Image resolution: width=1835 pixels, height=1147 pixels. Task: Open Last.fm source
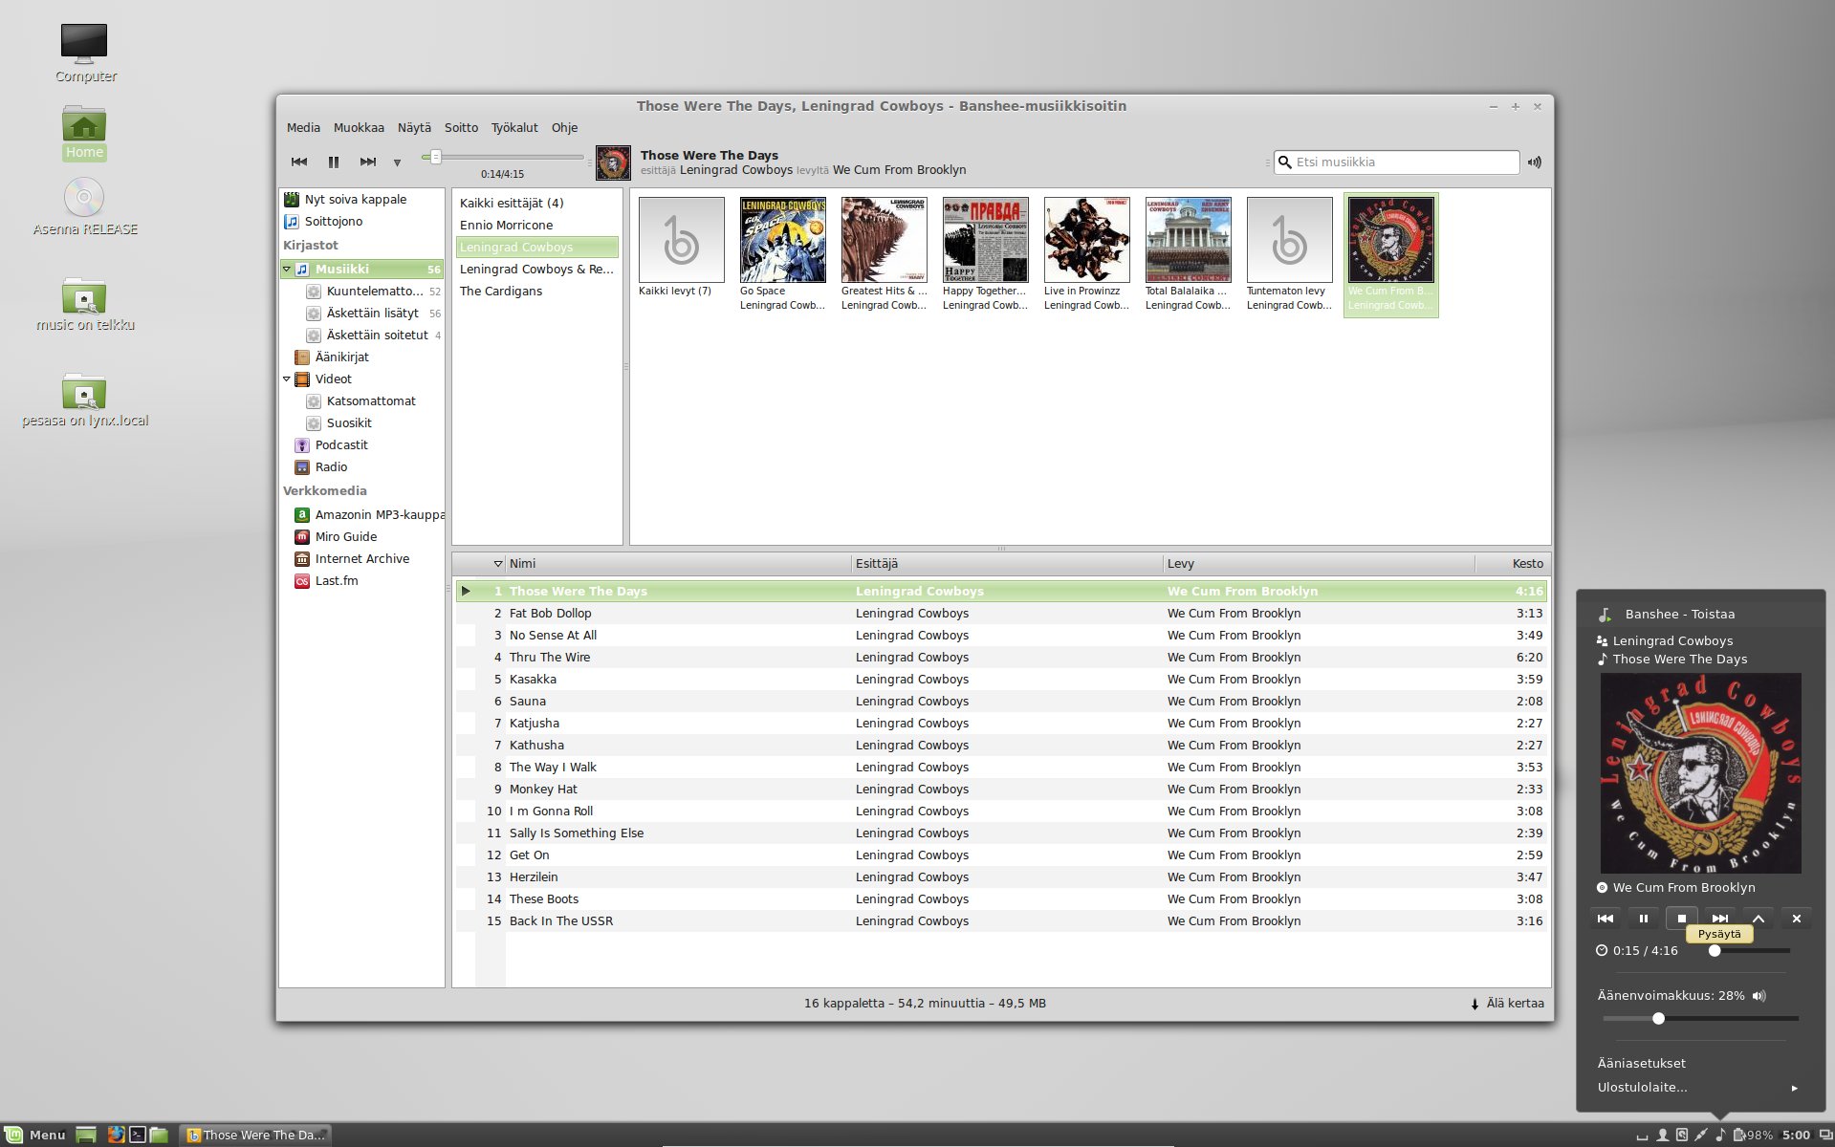pyautogui.click(x=337, y=580)
